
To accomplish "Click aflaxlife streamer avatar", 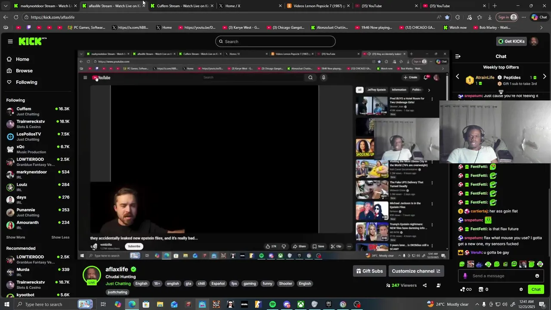I will coord(92,276).
